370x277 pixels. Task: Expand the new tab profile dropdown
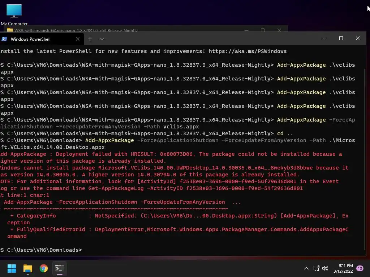coord(102,39)
